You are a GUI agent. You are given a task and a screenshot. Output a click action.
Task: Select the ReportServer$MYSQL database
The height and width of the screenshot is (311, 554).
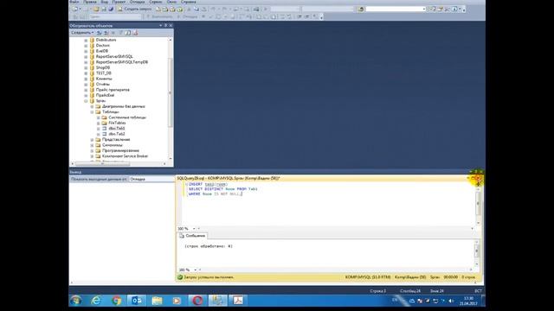114,56
